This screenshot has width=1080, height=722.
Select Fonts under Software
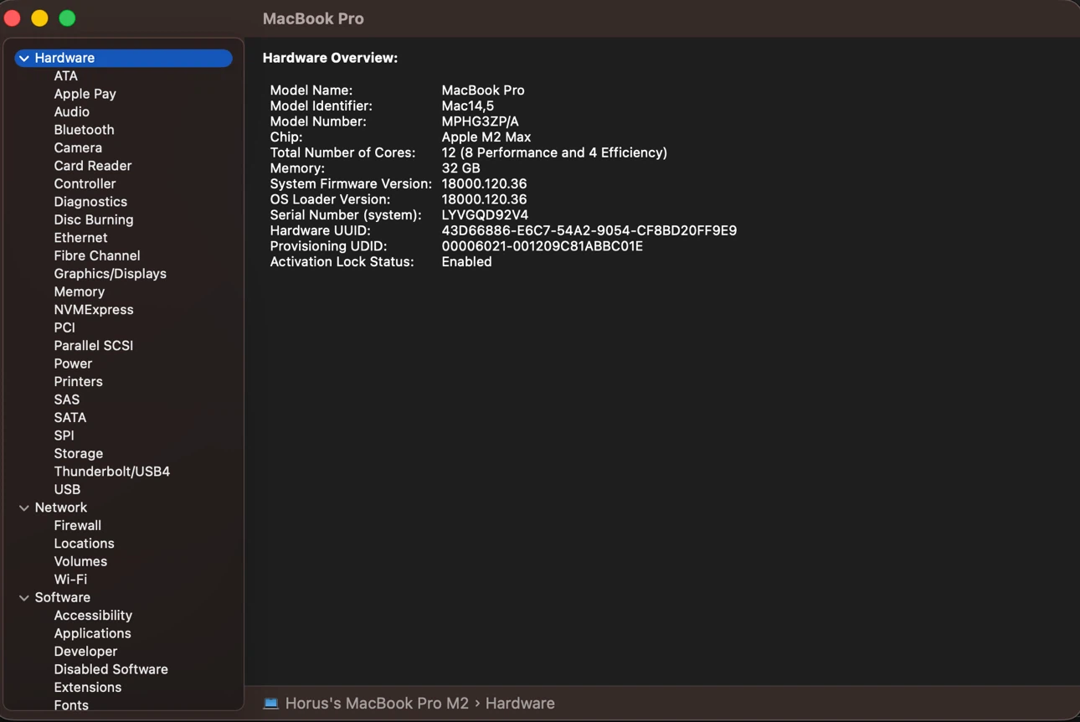71,706
